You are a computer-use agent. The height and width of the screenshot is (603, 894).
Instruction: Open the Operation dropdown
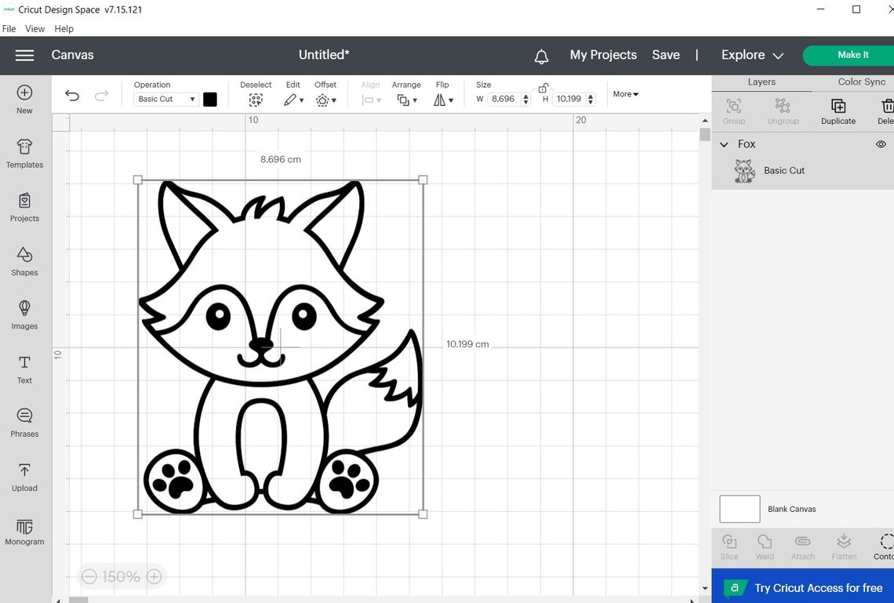[x=165, y=99]
